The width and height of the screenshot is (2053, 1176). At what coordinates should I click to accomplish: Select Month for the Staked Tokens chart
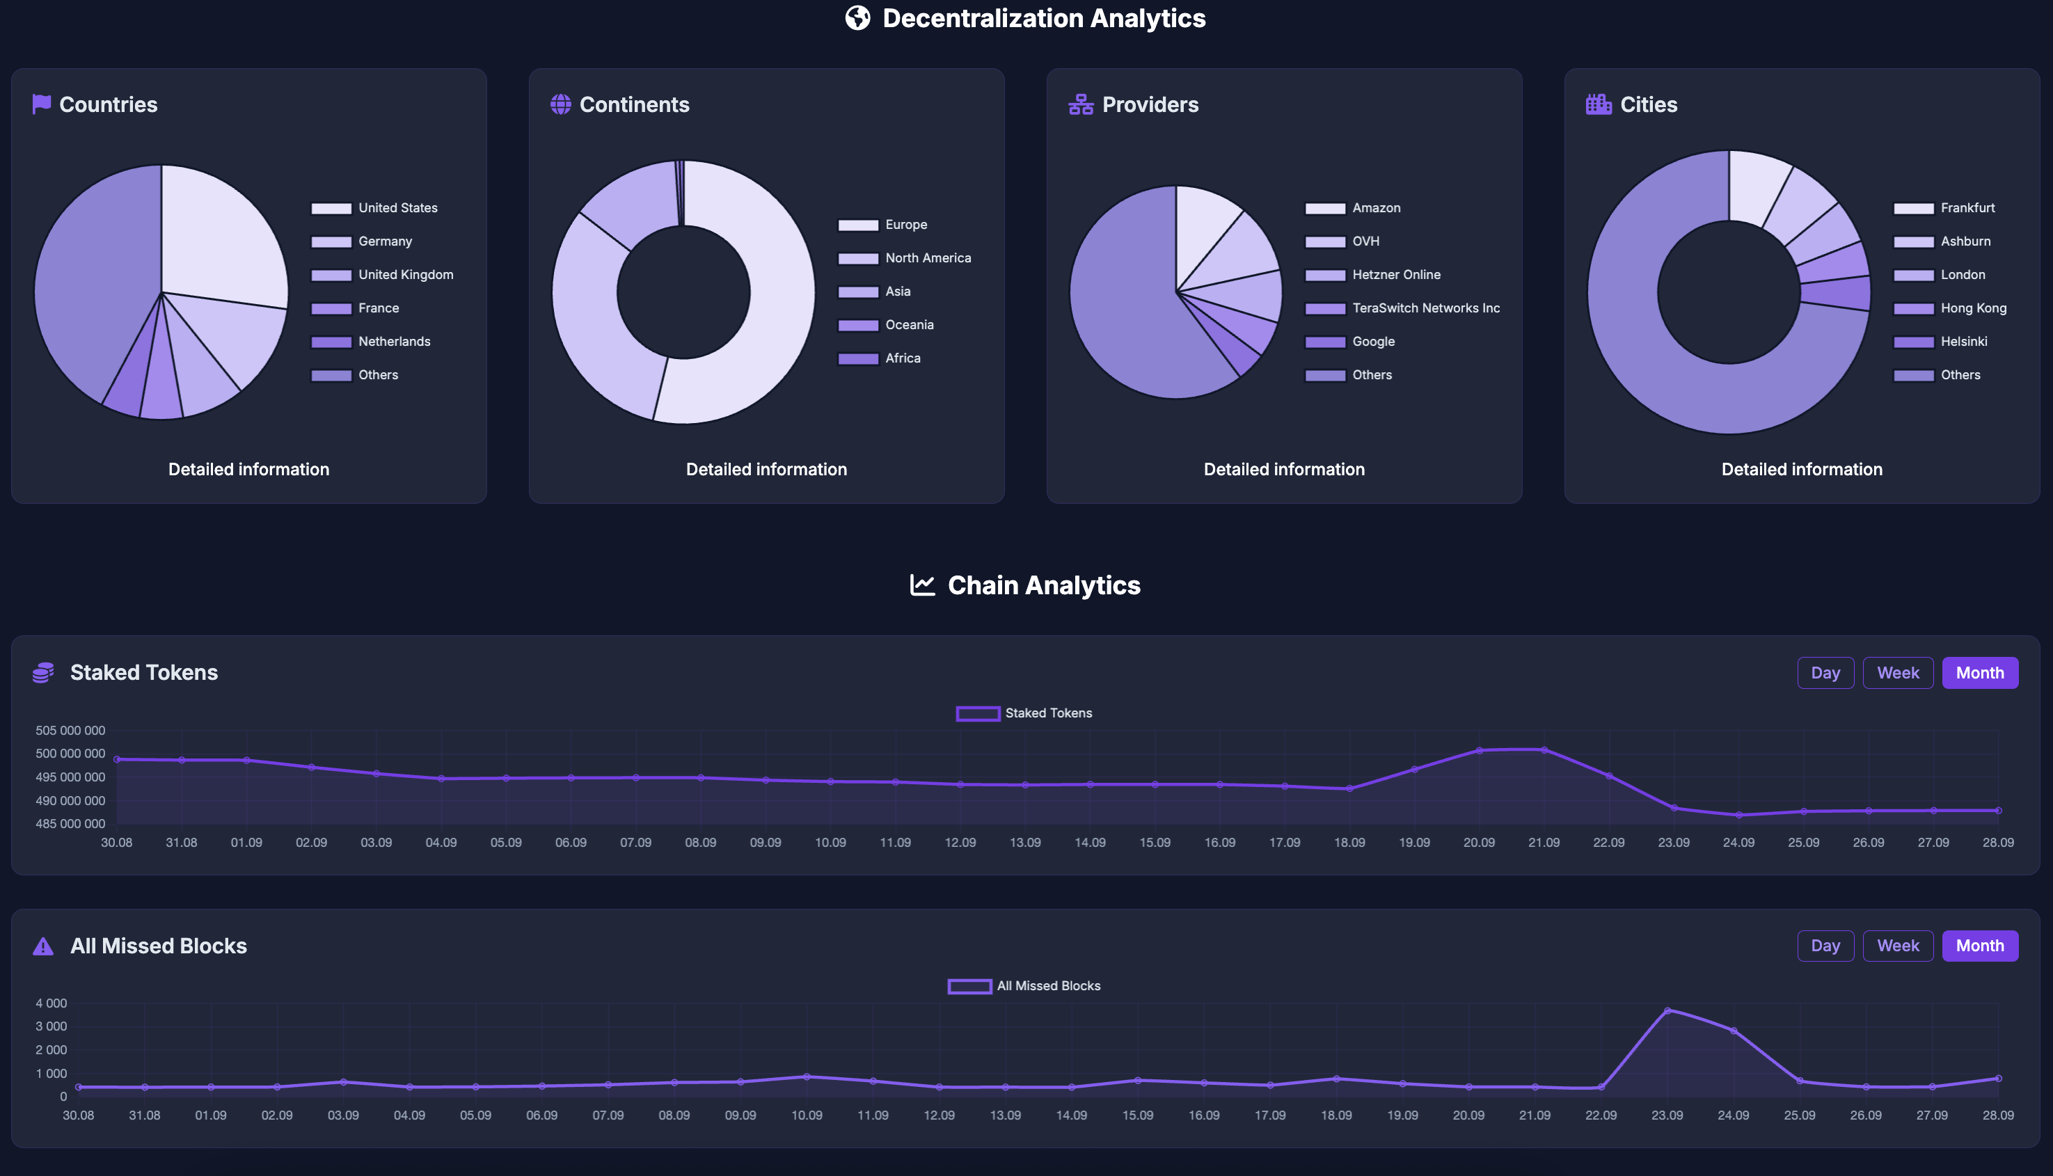click(1979, 673)
